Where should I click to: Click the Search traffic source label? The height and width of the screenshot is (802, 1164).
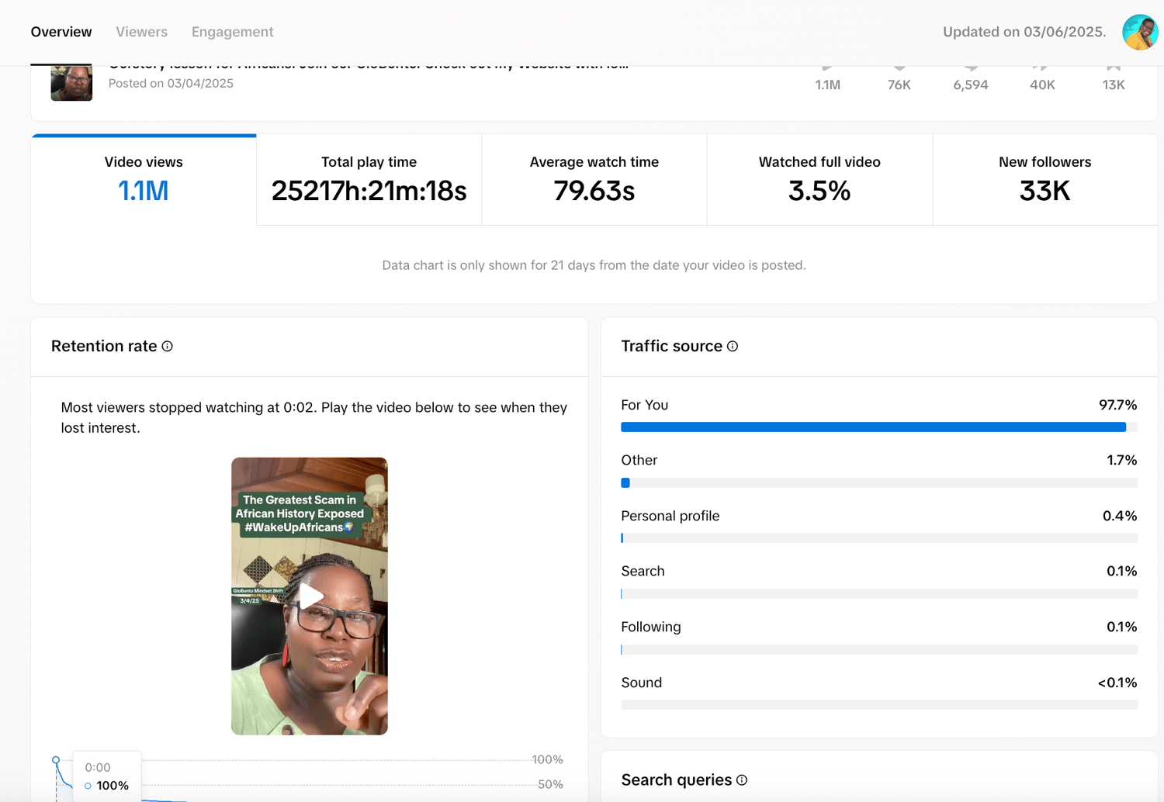tap(643, 571)
